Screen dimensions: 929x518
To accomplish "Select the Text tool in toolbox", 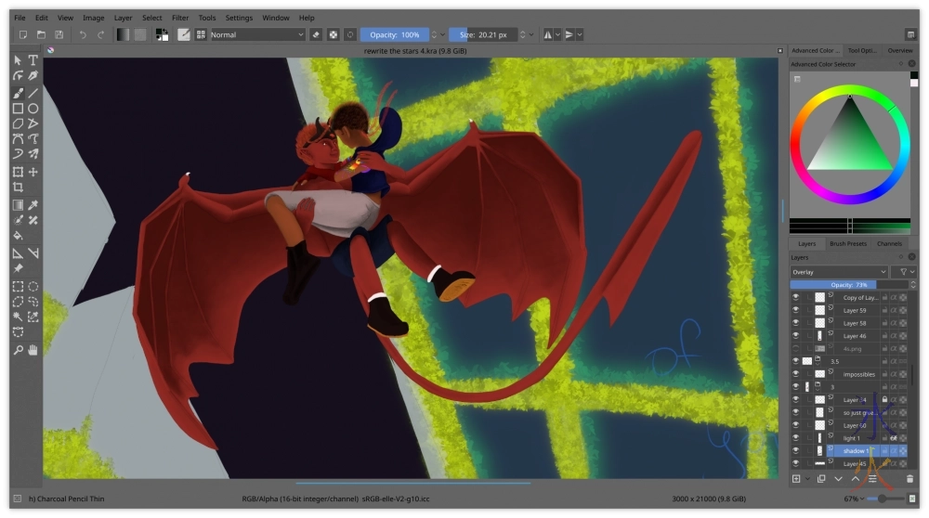I will 33,60.
